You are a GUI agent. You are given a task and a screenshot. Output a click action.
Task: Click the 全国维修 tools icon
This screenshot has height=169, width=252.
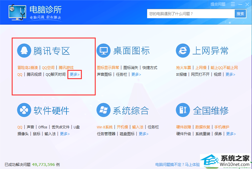[183, 110]
